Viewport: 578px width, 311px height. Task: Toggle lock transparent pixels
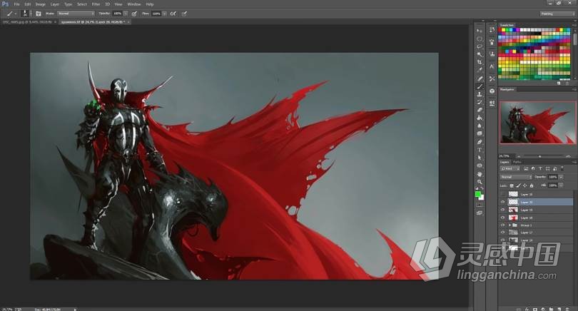point(512,185)
